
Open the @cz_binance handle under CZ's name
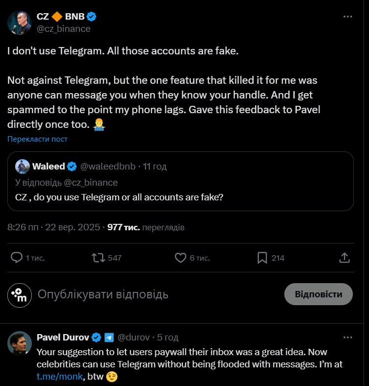coord(64,29)
